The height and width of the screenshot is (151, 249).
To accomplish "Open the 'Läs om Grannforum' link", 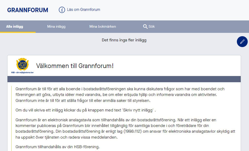I will tap(83, 10).
